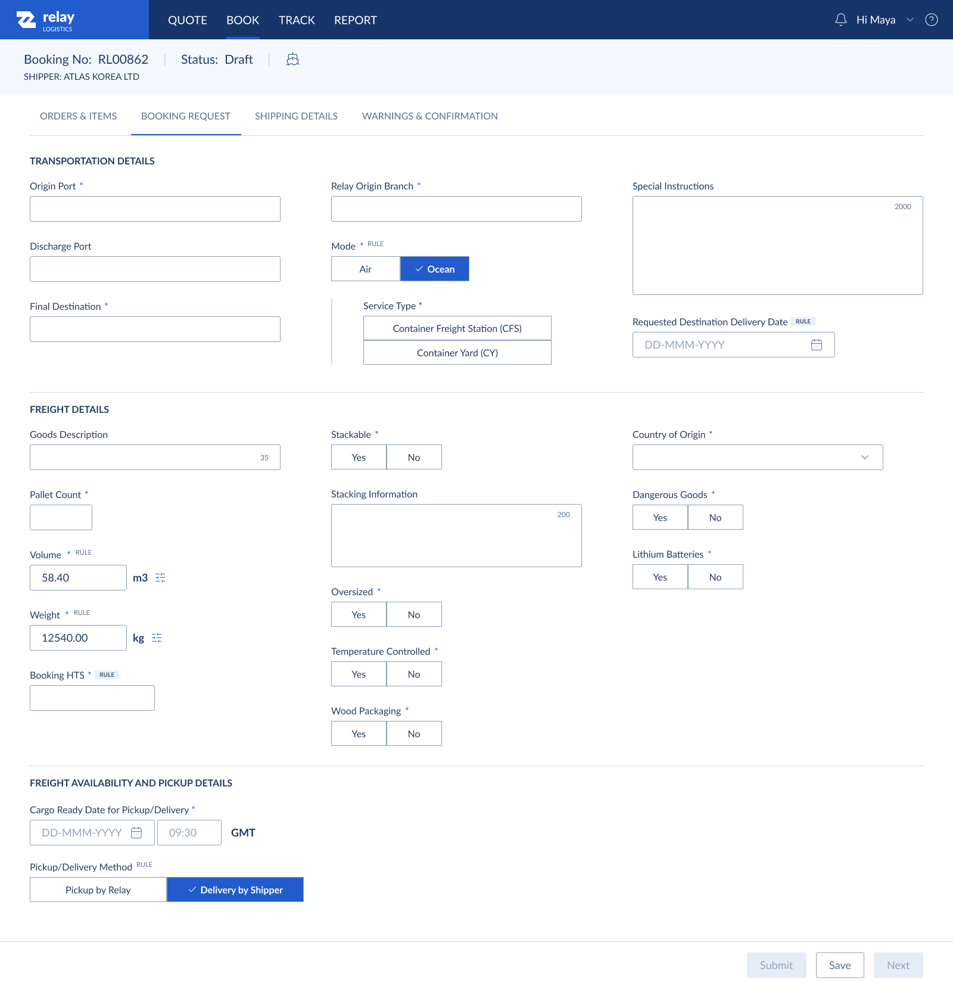Viewport: 953px width, 989px height.
Task: Go to the QUOTE menu
Action: (188, 20)
